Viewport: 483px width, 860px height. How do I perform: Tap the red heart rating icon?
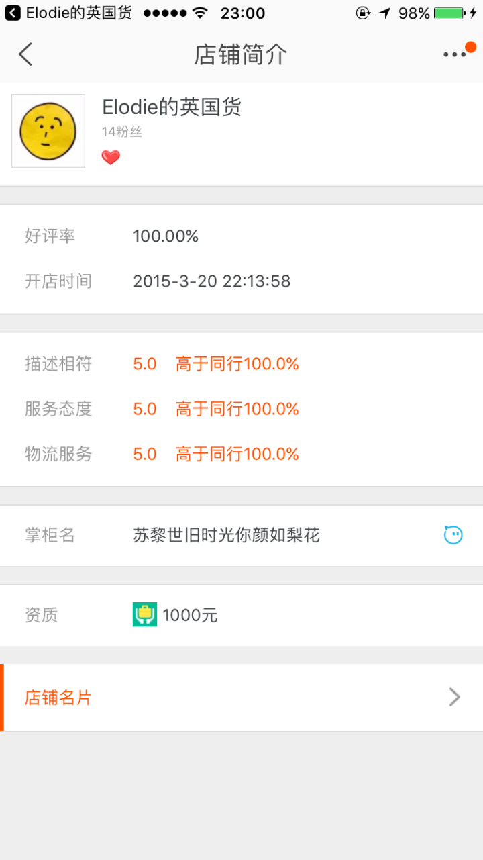[x=111, y=158]
